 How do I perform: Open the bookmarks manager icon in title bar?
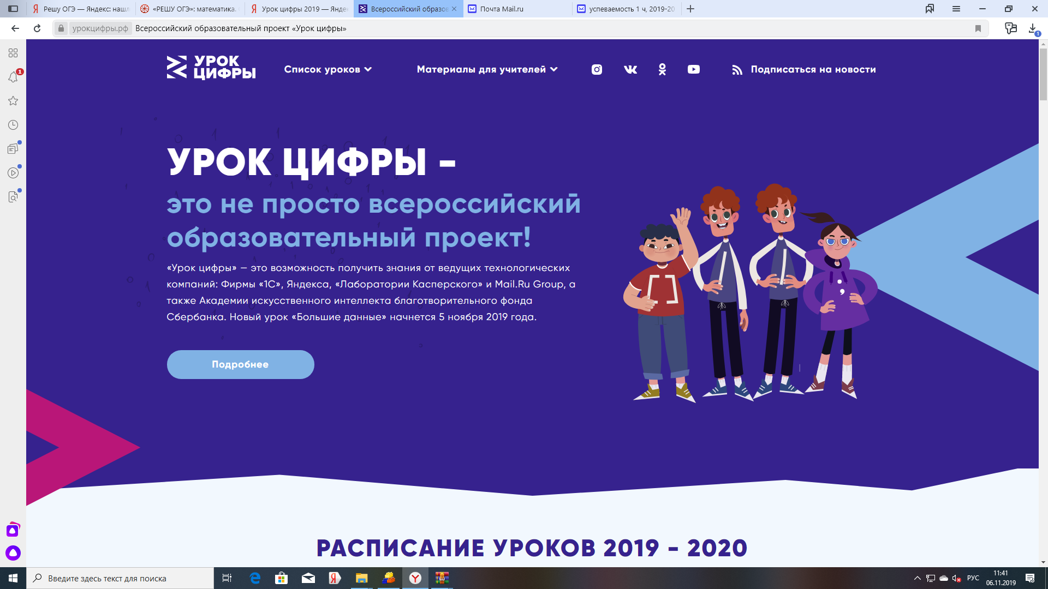pyautogui.click(x=930, y=9)
